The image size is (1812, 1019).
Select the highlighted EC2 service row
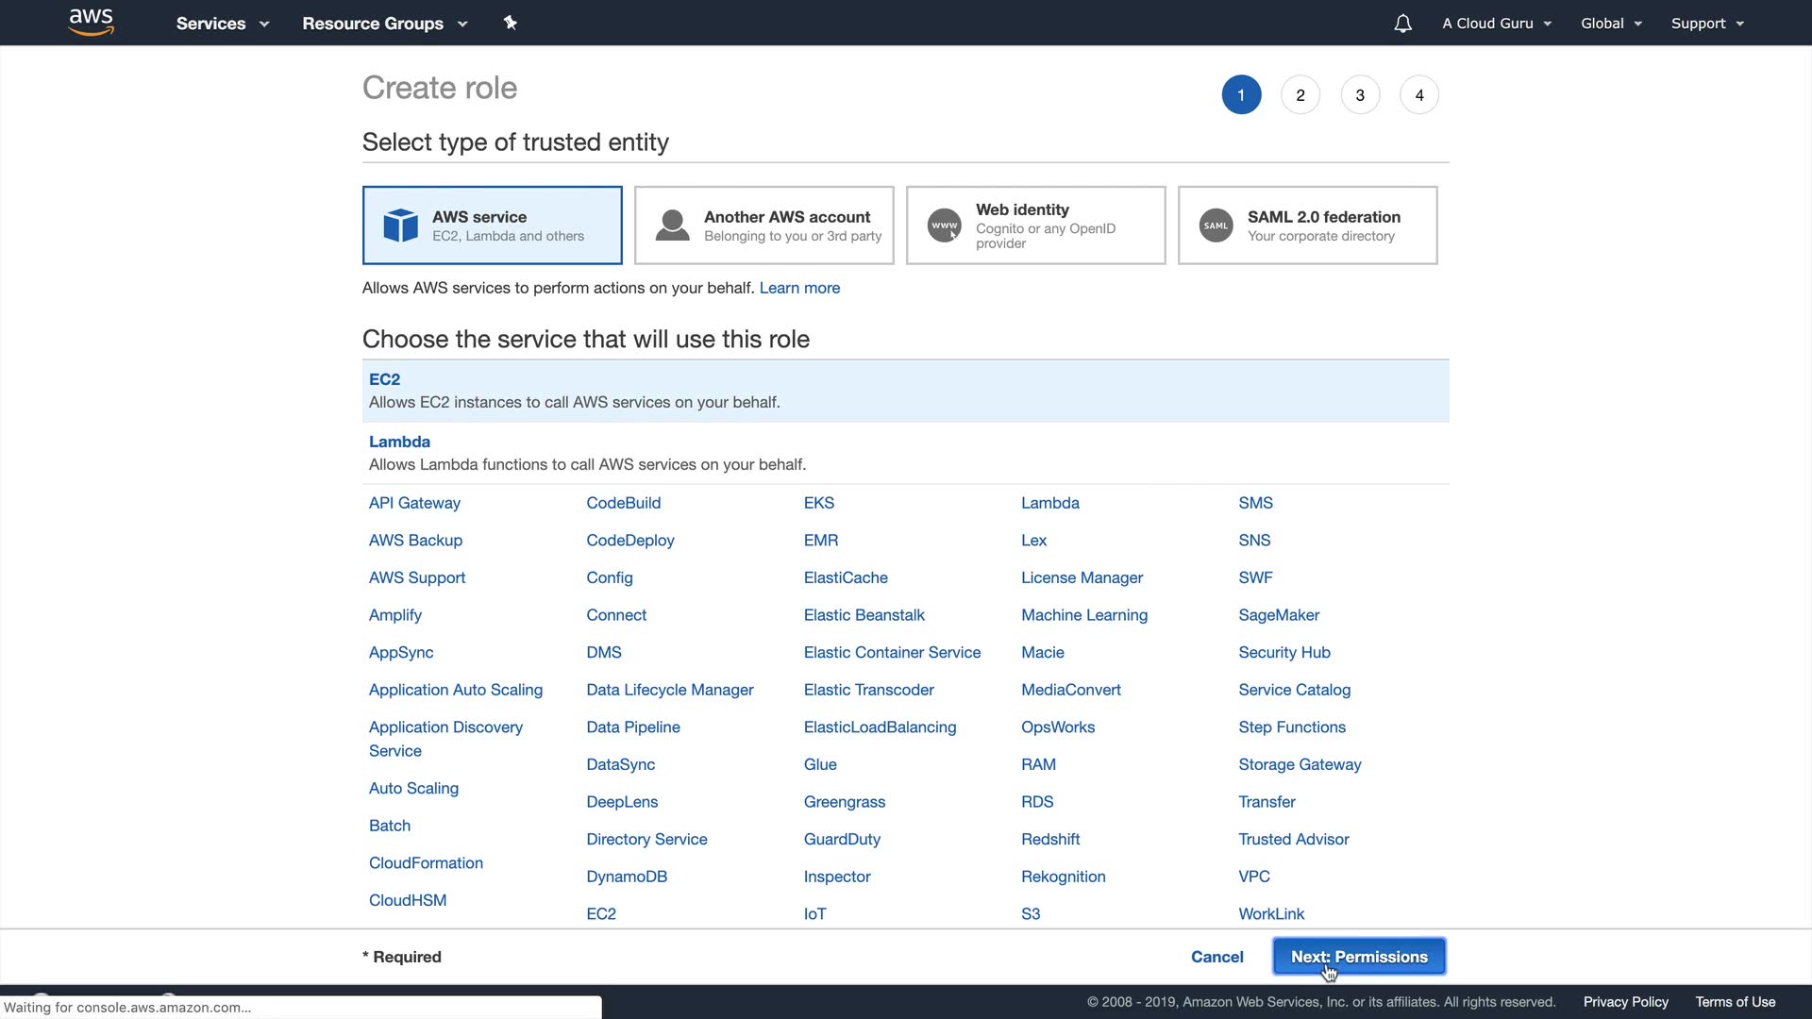[904, 391]
